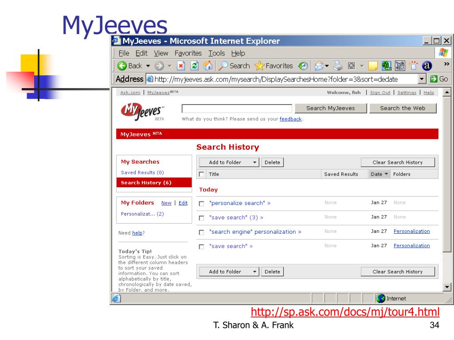454x340 pixels.
Task: Click the Refresh page icon
Action: point(194,66)
